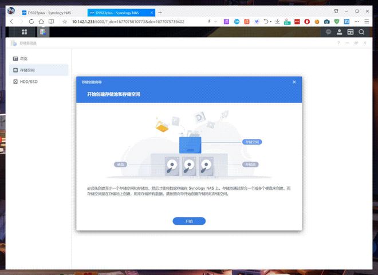Open the DSM widgets panel icon
Screen dimensions: 378x275
(x=351, y=32)
